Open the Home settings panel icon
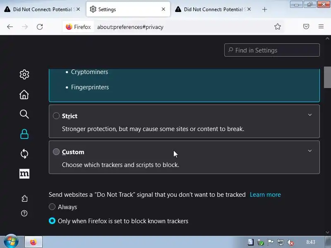331x248 pixels. pyautogui.click(x=24, y=95)
